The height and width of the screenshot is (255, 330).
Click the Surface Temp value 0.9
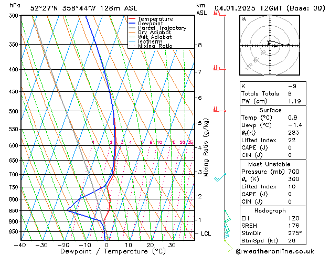(293, 118)
